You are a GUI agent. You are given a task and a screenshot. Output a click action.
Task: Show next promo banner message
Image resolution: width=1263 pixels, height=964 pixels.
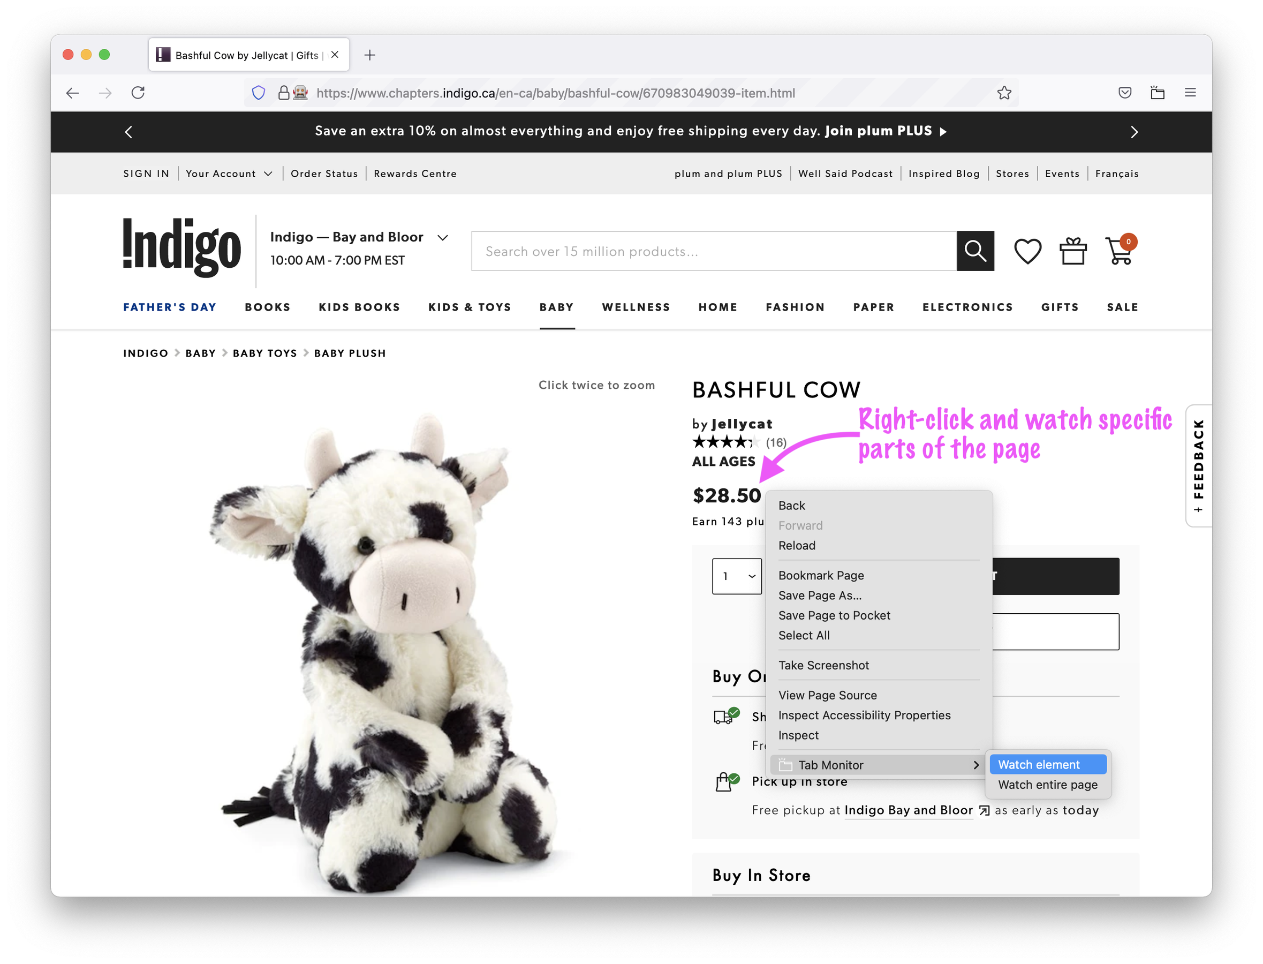(1134, 132)
